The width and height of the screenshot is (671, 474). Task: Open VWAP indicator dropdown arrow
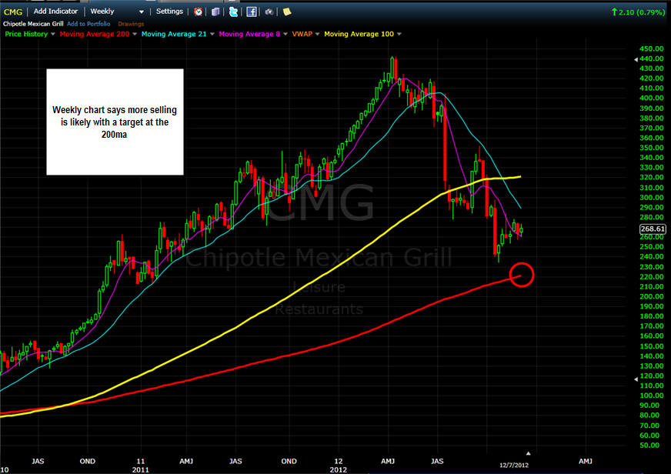coord(318,34)
